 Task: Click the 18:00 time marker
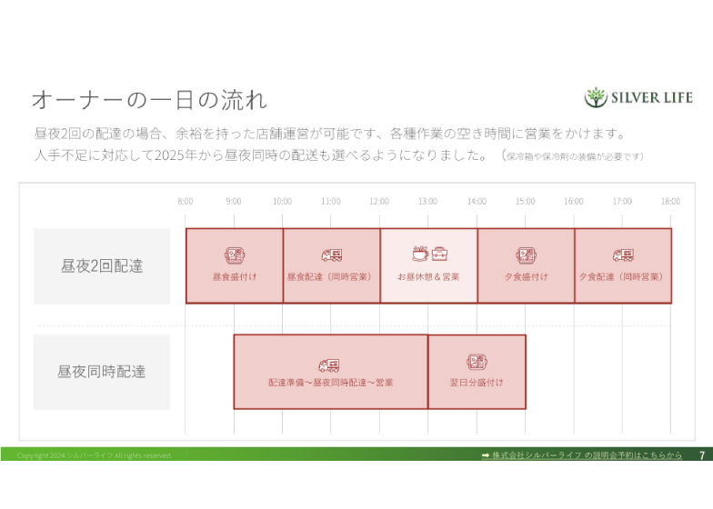[670, 202]
